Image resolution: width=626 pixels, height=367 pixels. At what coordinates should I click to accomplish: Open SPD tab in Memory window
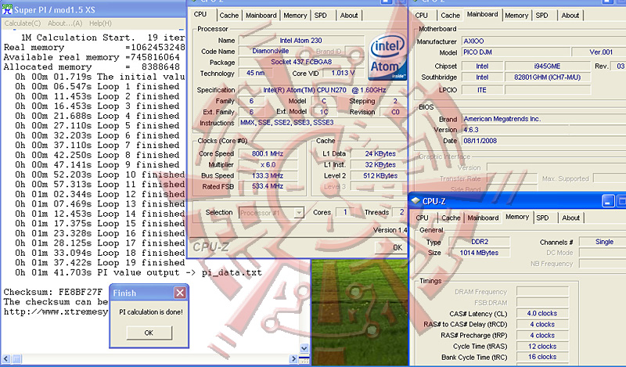(x=542, y=218)
